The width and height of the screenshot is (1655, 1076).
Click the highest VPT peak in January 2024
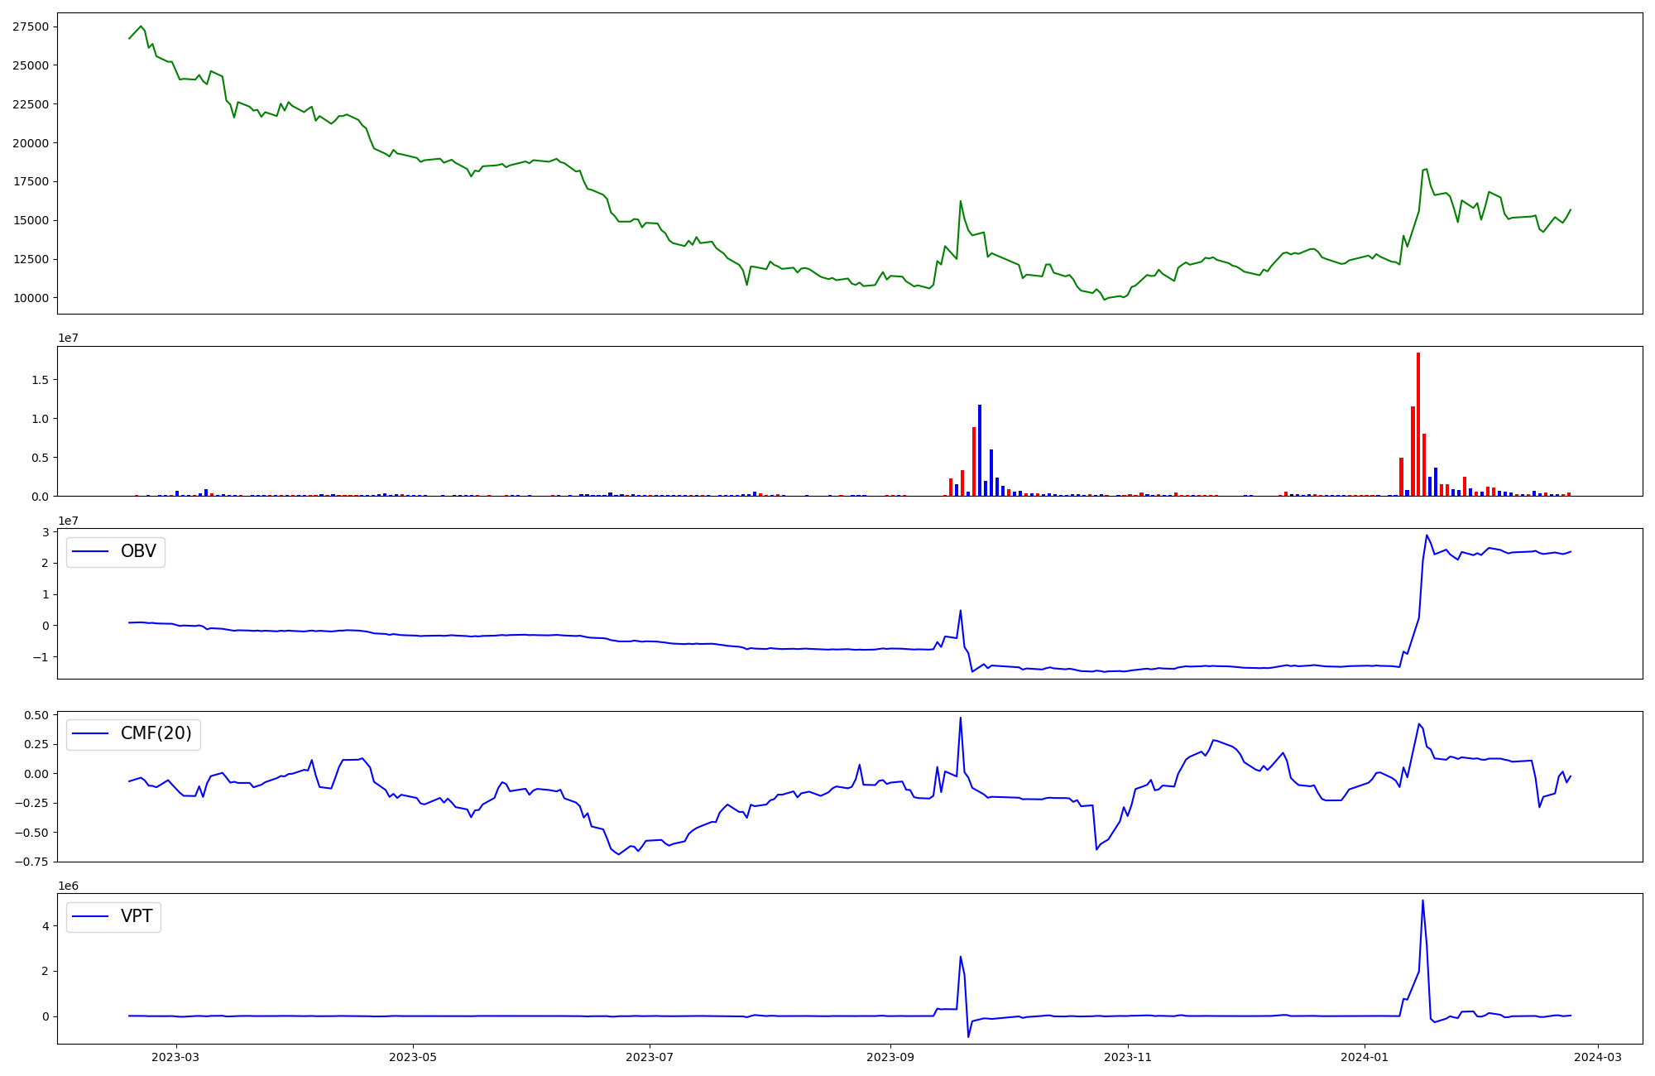coord(1422,901)
